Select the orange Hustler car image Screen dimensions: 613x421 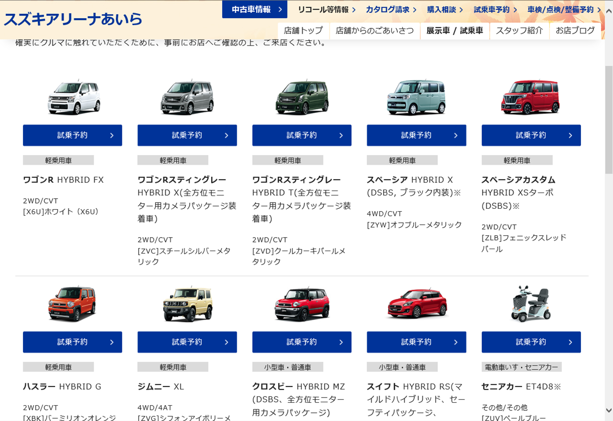[73, 304]
